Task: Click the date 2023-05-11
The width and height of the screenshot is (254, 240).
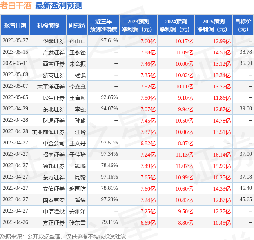Action: 15,63
